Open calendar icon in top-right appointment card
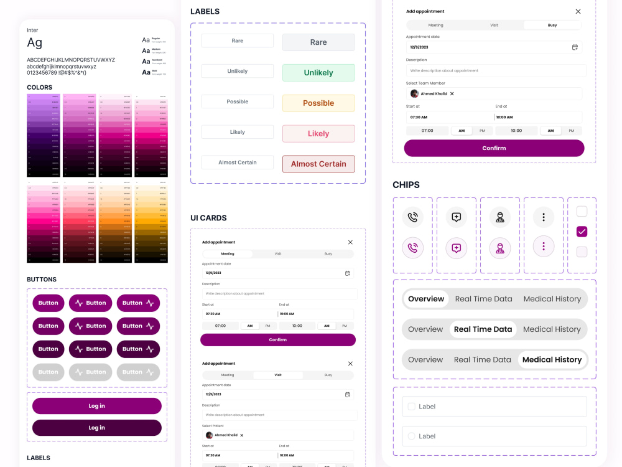 (x=575, y=47)
